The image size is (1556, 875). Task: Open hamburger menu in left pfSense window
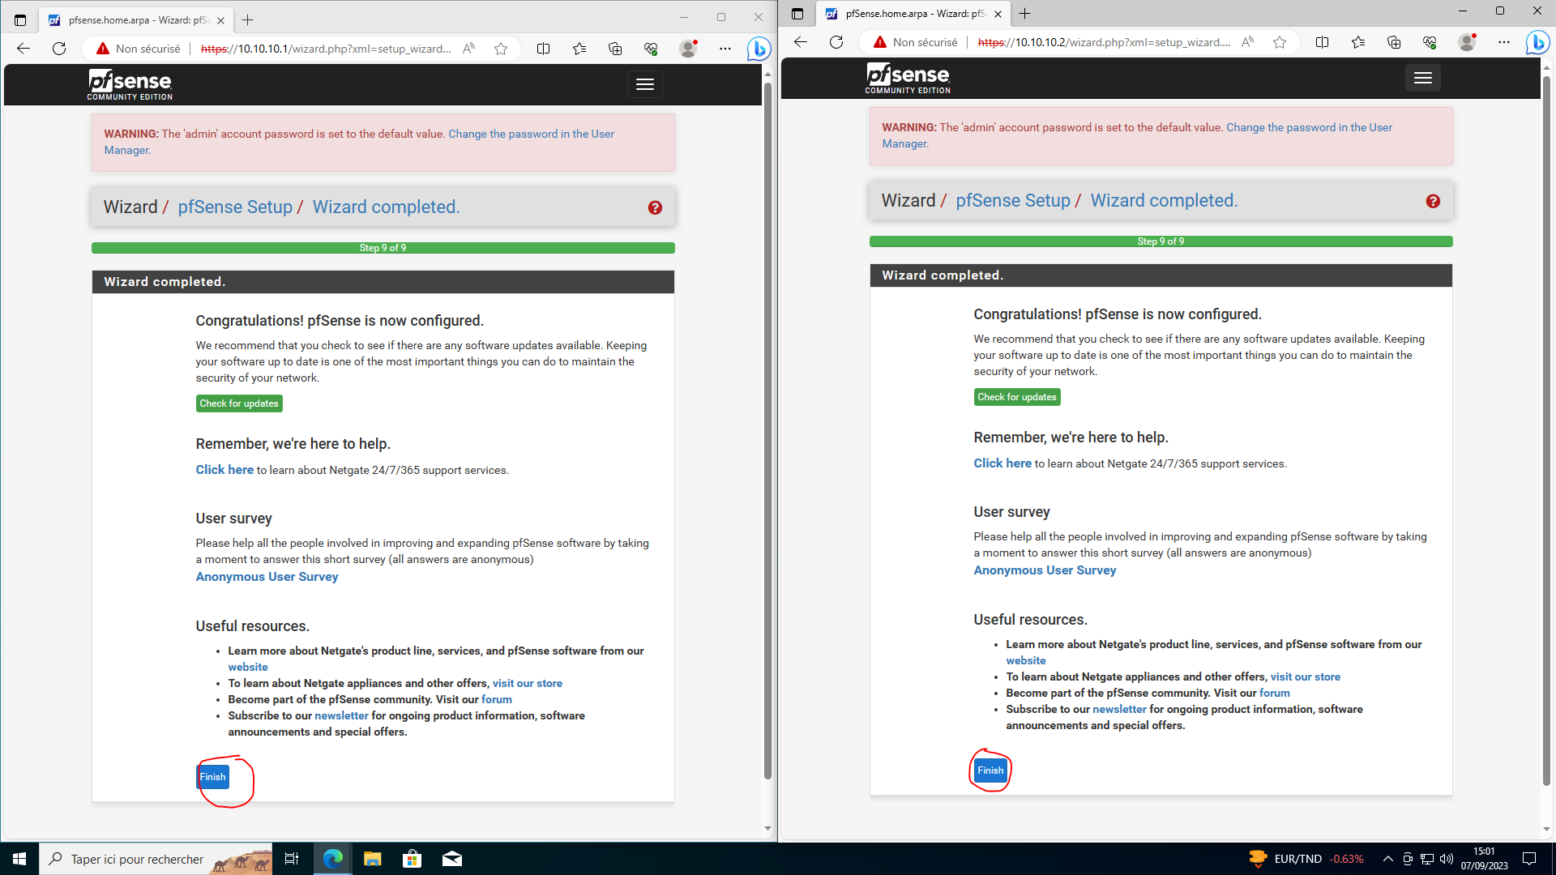[645, 84]
